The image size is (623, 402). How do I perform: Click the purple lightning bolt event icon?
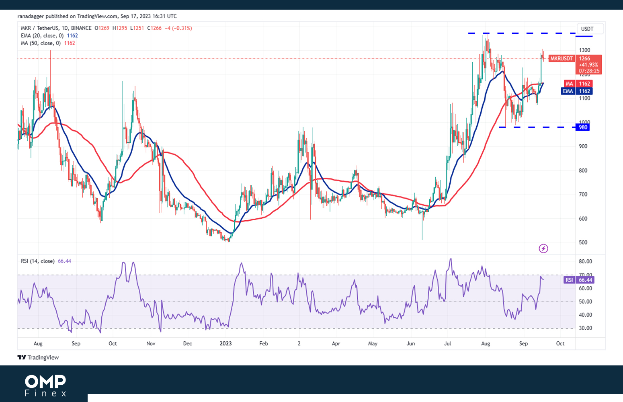(543, 248)
